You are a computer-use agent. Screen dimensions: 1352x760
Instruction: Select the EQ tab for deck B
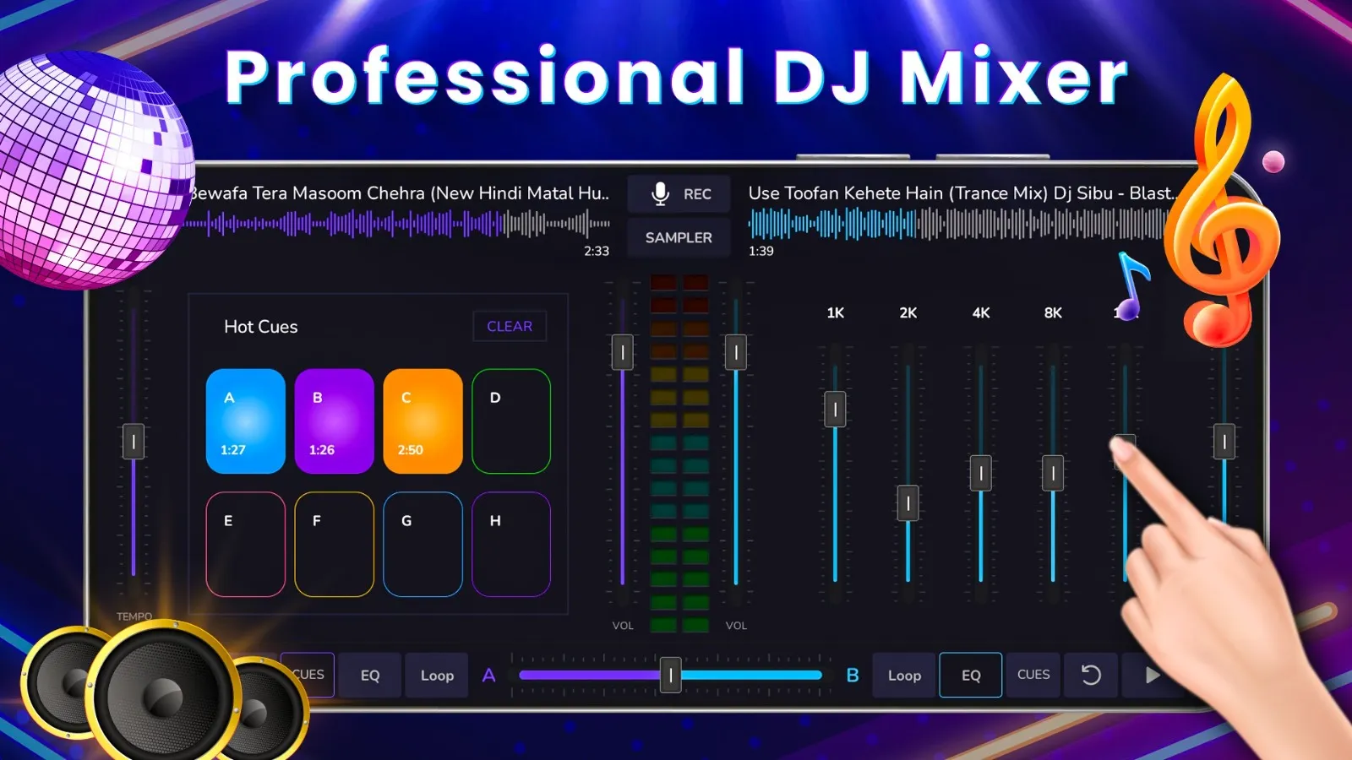(971, 676)
